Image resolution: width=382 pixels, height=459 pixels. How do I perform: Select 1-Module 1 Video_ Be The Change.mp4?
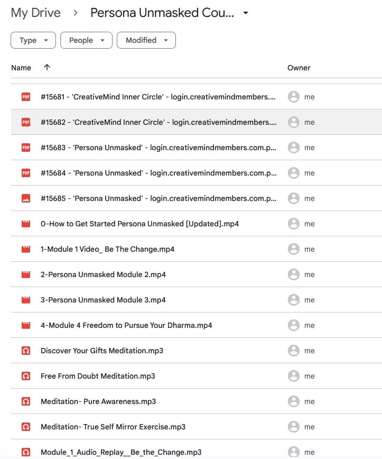pyautogui.click(x=107, y=249)
